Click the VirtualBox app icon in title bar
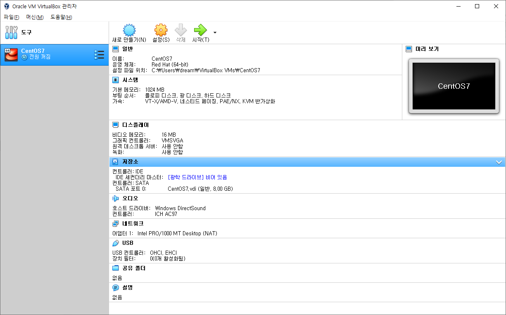Viewport: 506px width, 315px height. [7, 6]
